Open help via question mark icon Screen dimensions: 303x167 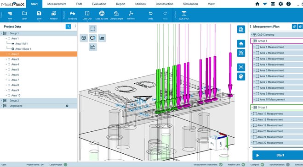coord(288,4)
